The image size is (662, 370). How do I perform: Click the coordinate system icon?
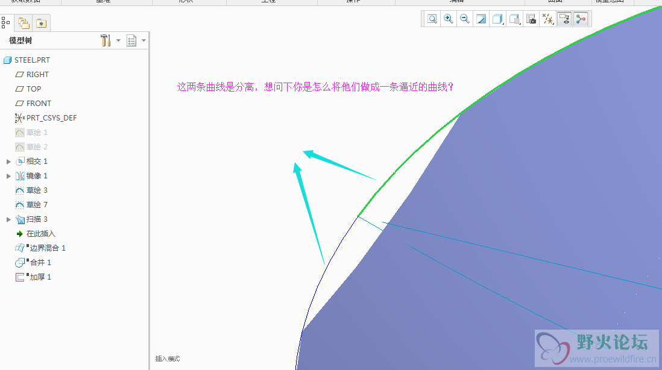[x=19, y=118]
